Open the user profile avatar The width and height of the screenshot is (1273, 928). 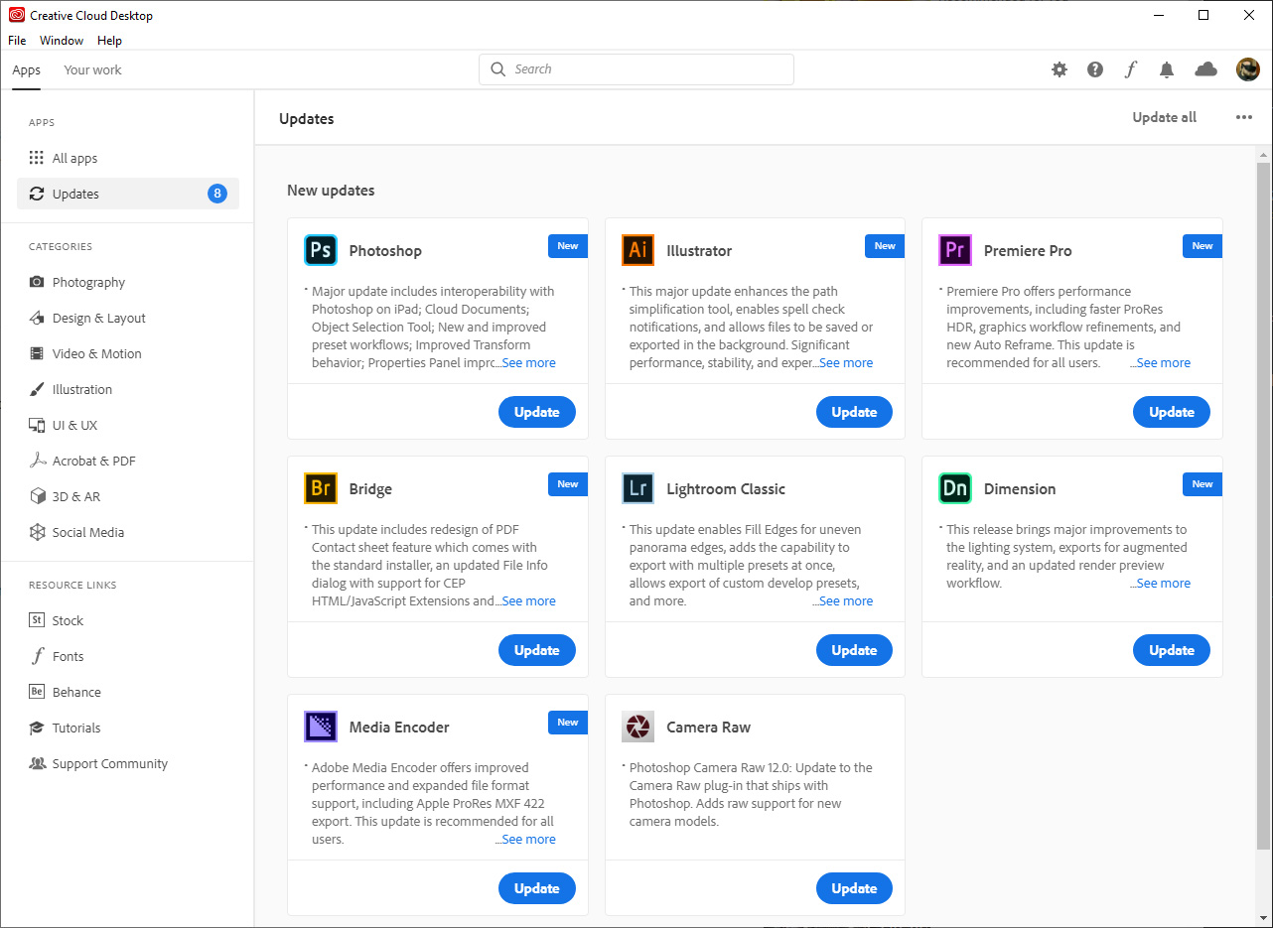(1247, 69)
